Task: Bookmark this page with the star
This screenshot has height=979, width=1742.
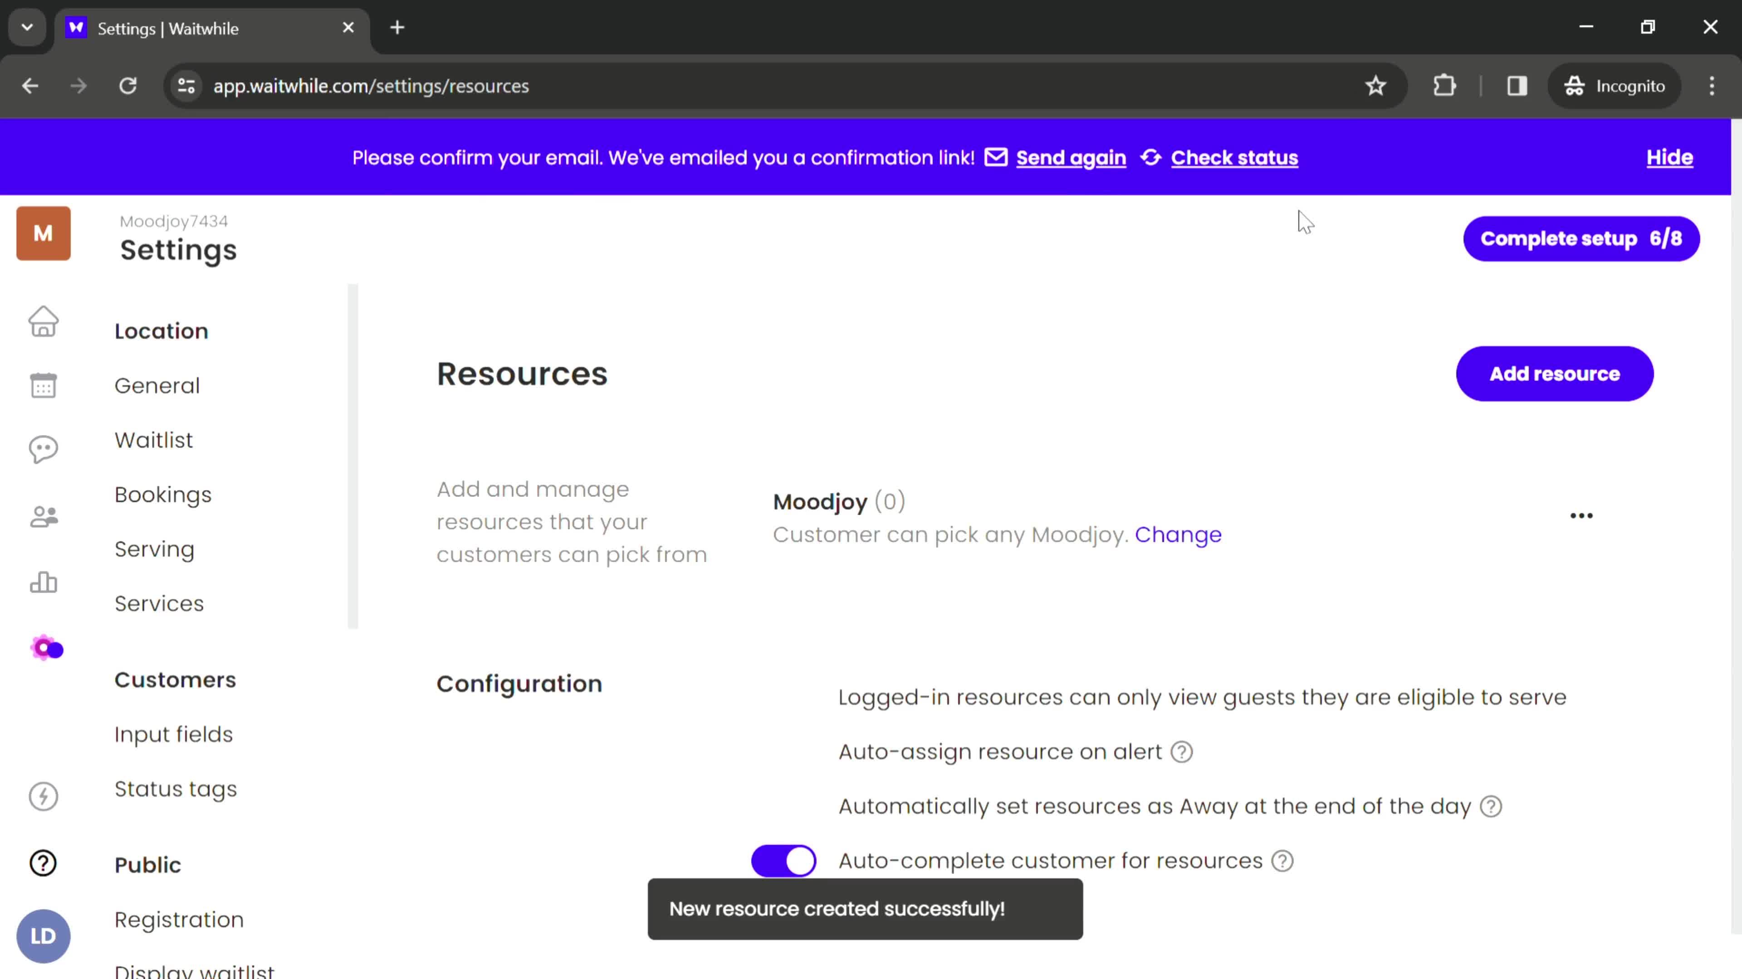Action: pyautogui.click(x=1375, y=86)
